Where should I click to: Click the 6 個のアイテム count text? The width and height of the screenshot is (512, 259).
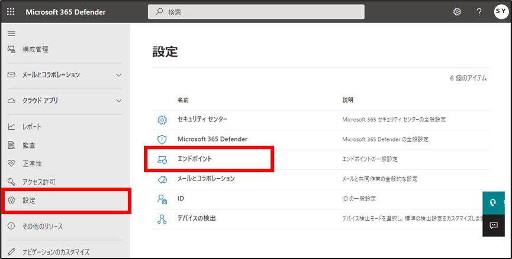(468, 78)
